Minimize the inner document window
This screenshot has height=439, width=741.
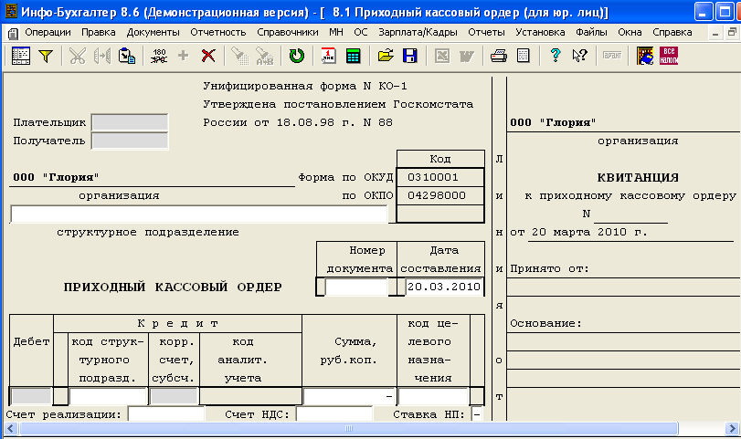(x=715, y=33)
